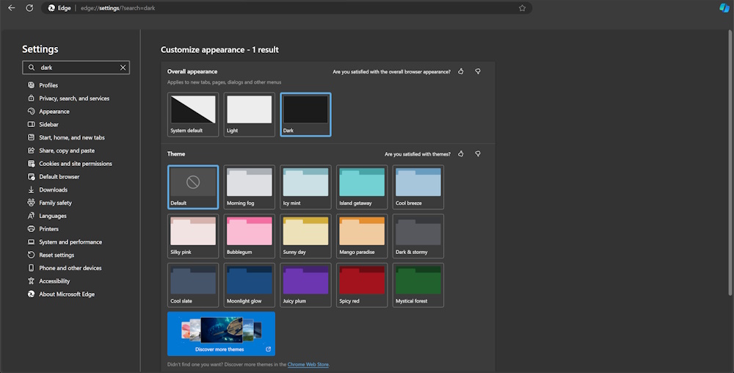
Task: Choose the Dark & stormy theme
Action: 418,236
